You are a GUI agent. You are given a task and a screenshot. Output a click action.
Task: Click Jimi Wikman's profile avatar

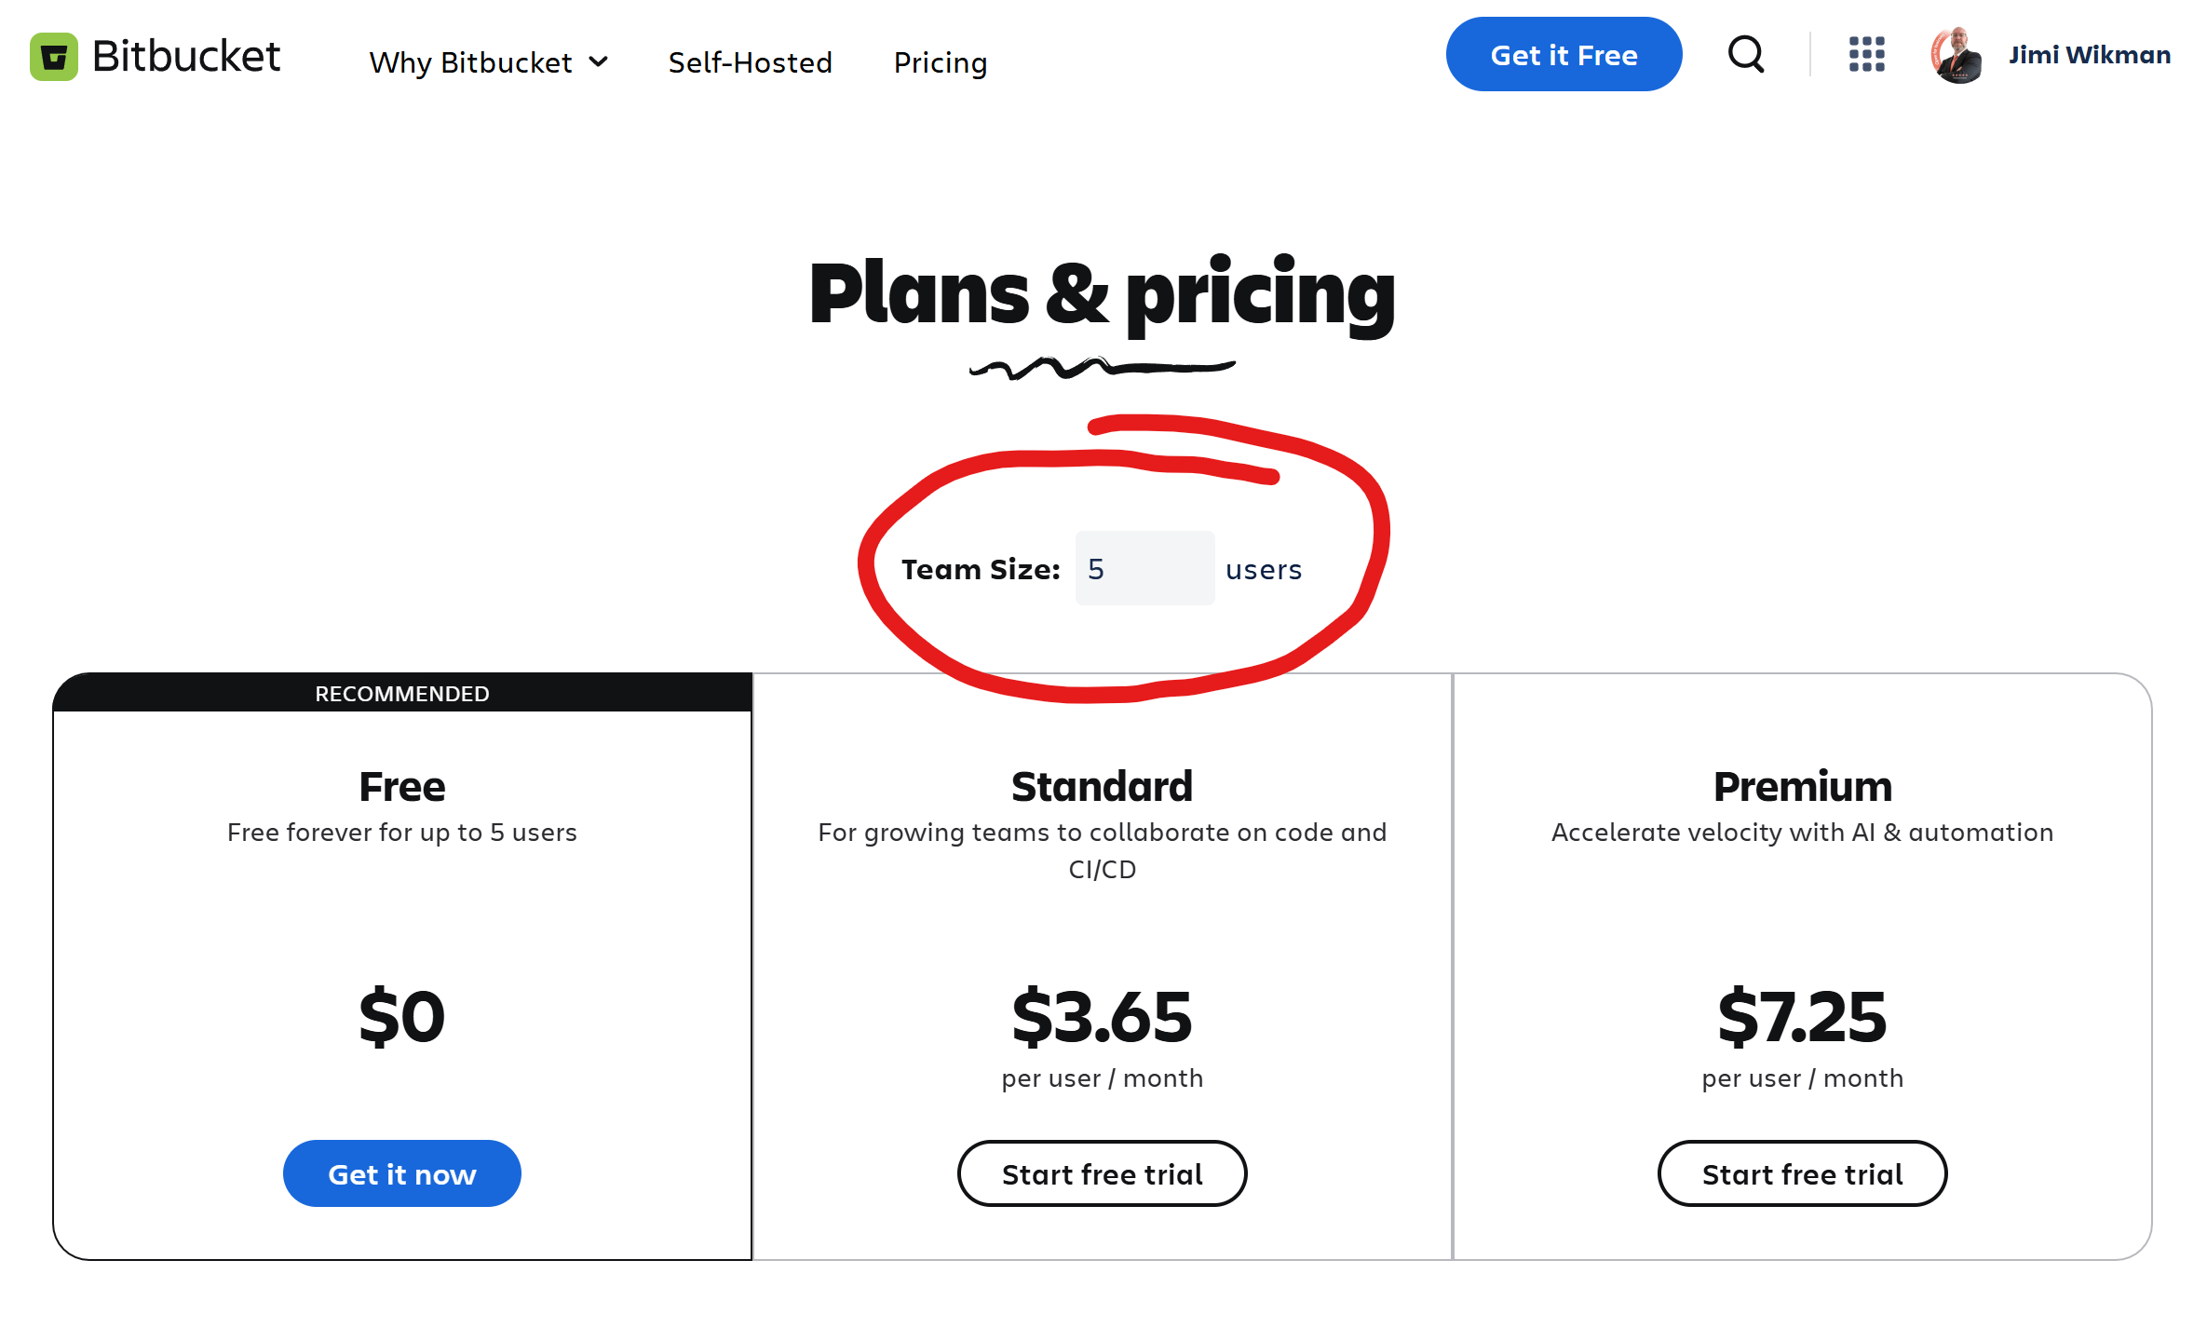coord(1957,56)
